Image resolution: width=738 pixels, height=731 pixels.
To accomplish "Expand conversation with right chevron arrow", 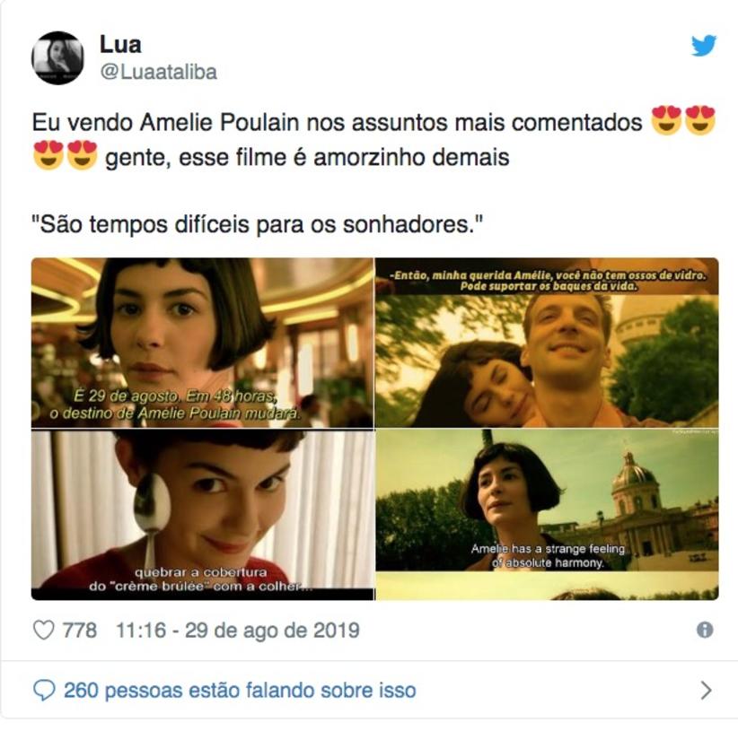I will (706, 690).
